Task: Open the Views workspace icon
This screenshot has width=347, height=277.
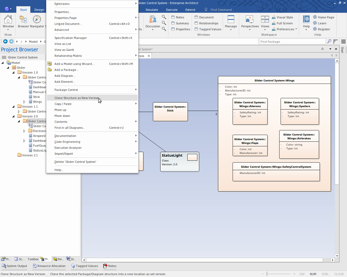Action: tap(265, 20)
